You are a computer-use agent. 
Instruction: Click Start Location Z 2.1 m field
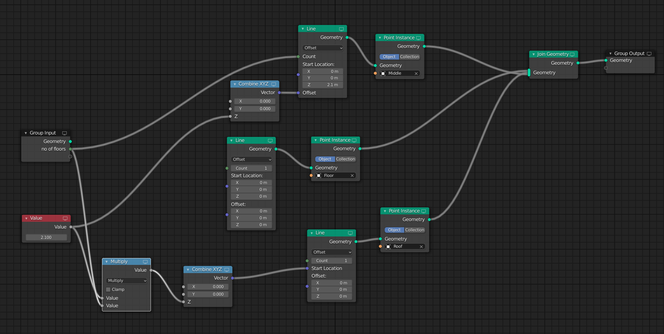point(323,85)
